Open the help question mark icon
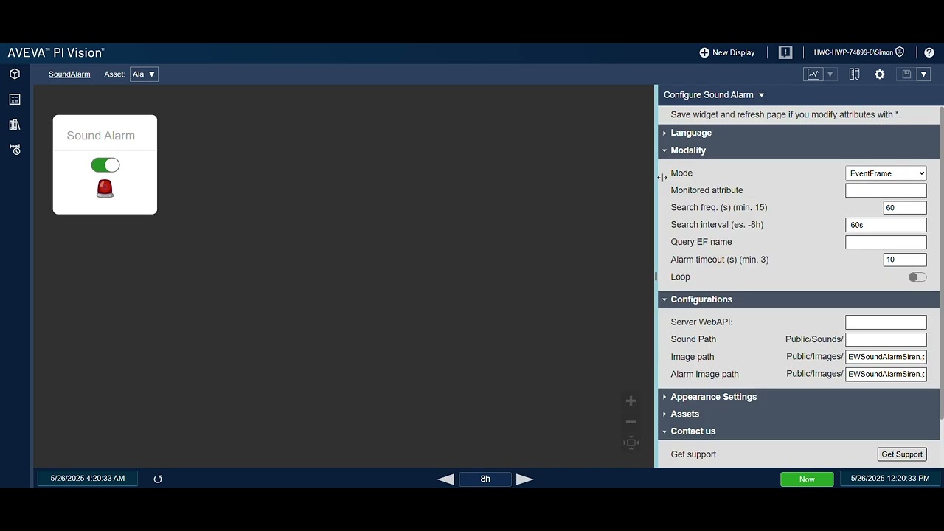The width and height of the screenshot is (944, 531). pos(929,52)
